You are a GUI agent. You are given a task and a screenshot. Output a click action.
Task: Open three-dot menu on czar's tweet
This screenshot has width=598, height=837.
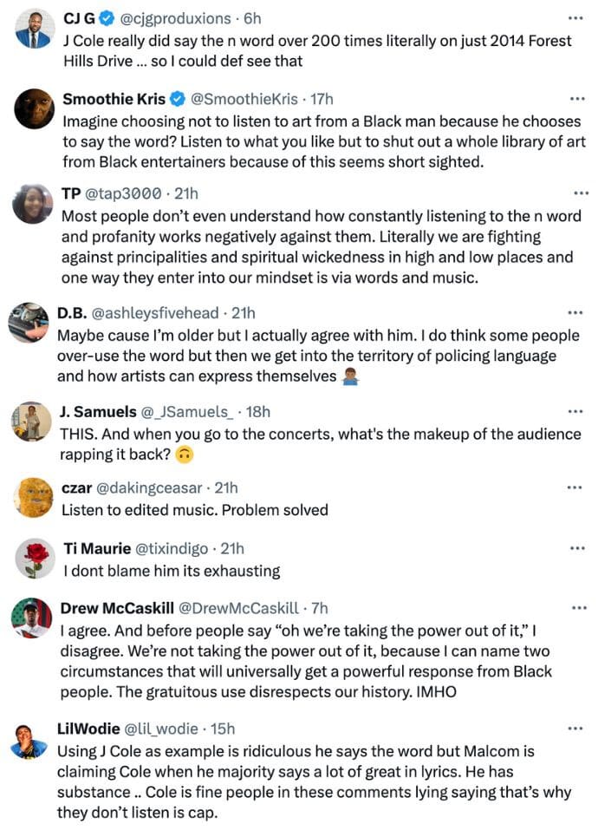tap(575, 487)
